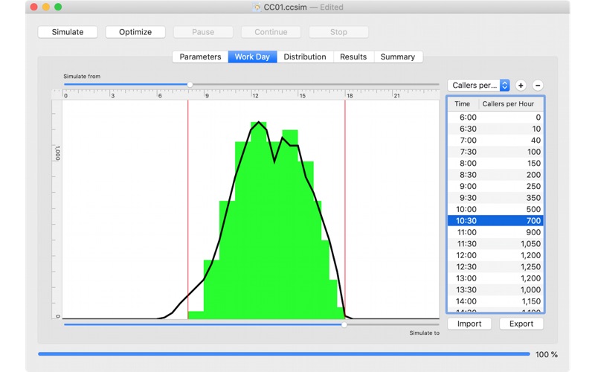Select the 12:00 row
The width and height of the screenshot is (595, 372).
tap(495, 255)
